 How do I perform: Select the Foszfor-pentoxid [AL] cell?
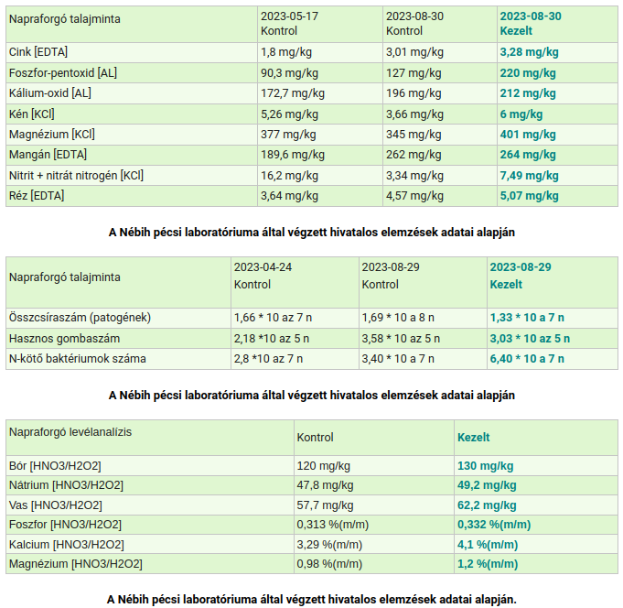point(62,72)
